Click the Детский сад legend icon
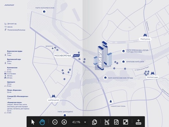169x127 pixels. (5, 24)
